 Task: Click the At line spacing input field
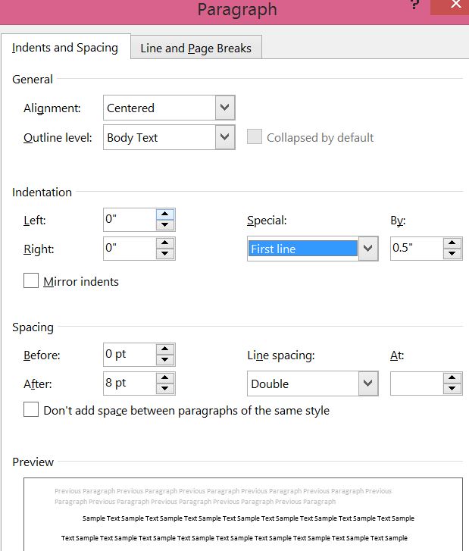coord(416,384)
